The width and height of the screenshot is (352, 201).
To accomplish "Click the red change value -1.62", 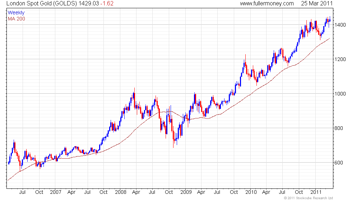I will click(x=107, y=4).
